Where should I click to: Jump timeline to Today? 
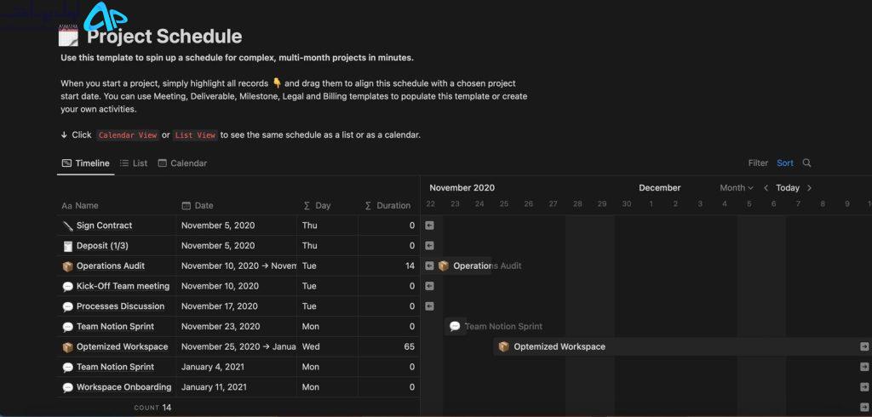click(788, 188)
